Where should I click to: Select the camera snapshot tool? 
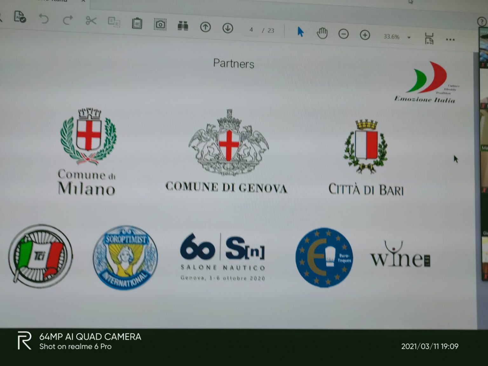(160, 24)
